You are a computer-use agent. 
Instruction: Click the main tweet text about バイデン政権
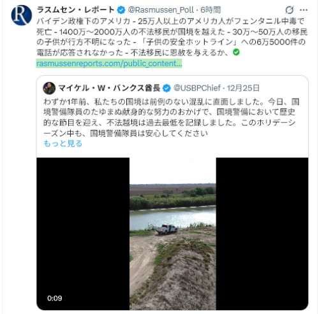[x=172, y=37]
